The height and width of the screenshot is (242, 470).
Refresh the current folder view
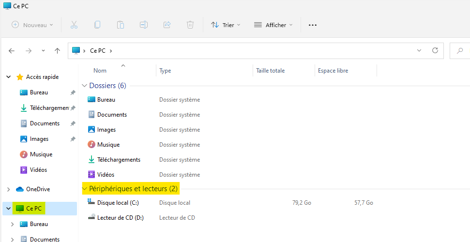click(x=435, y=50)
